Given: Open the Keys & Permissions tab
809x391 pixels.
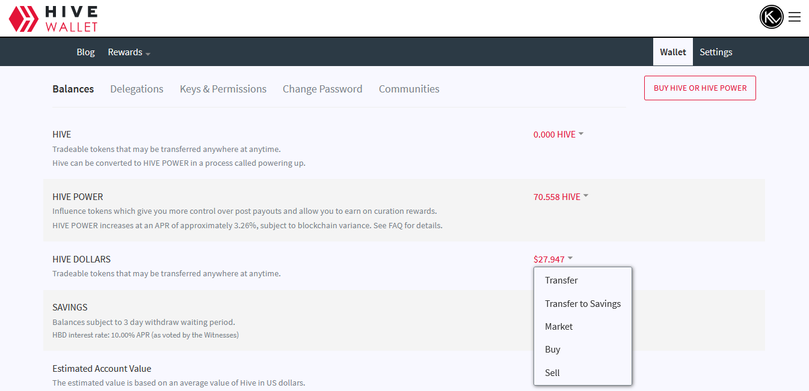Looking at the screenshot, I should pos(223,89).
